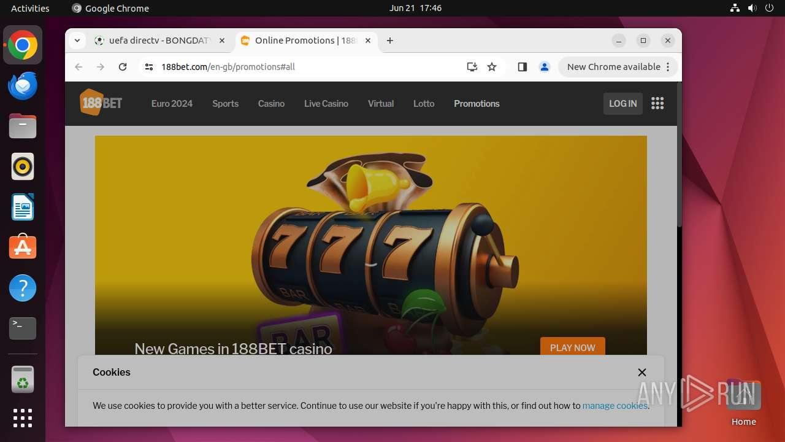Viewport: 785px width, 442px height.
Task: Open Files manager from dock
Action: (x=23, y=126)
